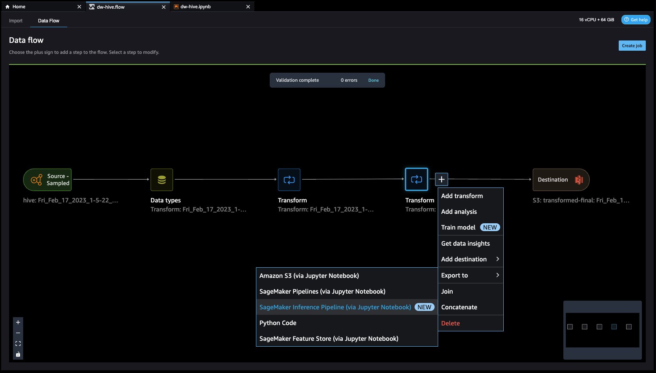Click the Home tab house icon

(7, 7)
